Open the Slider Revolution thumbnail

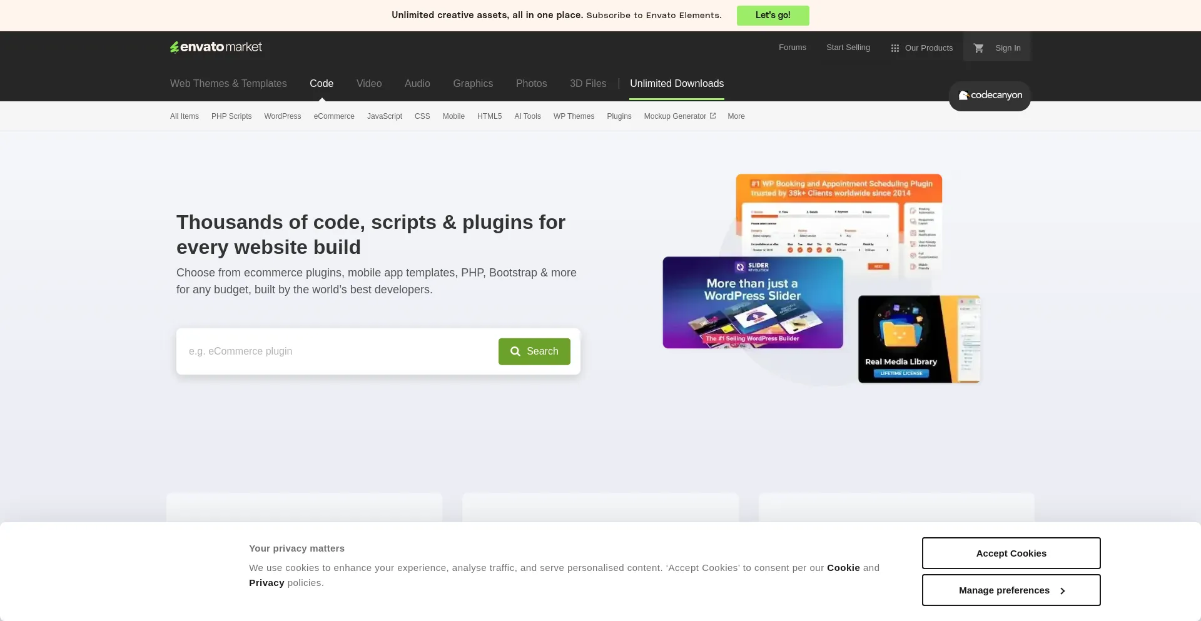(x=753, y=303)
